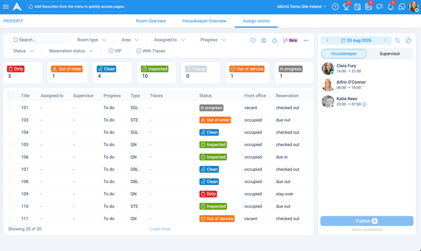This screenshot has width=421, height=251.
Task: Tick the checkbox for room 107
Action: coord(11,169)
